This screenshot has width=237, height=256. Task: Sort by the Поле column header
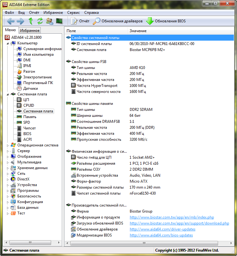(96, 31)
